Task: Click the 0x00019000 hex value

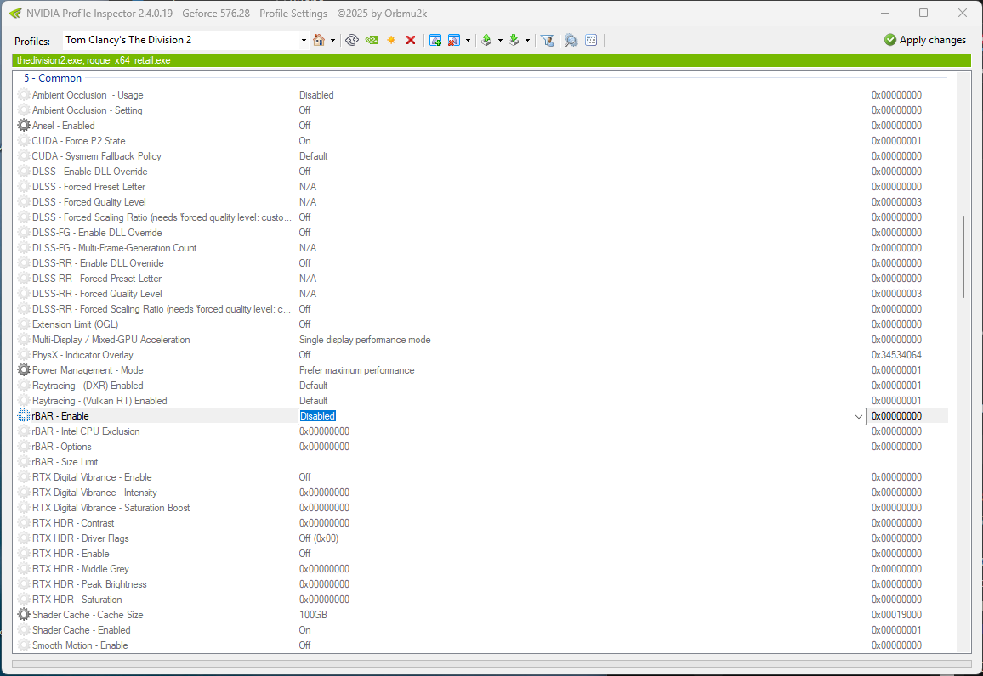Action: point(896,615)
